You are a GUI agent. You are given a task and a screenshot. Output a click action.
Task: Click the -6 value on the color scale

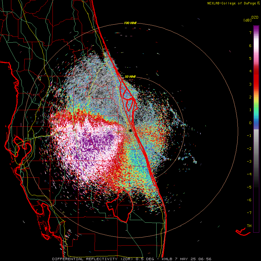pyautogui.click(x=249, y=200)
